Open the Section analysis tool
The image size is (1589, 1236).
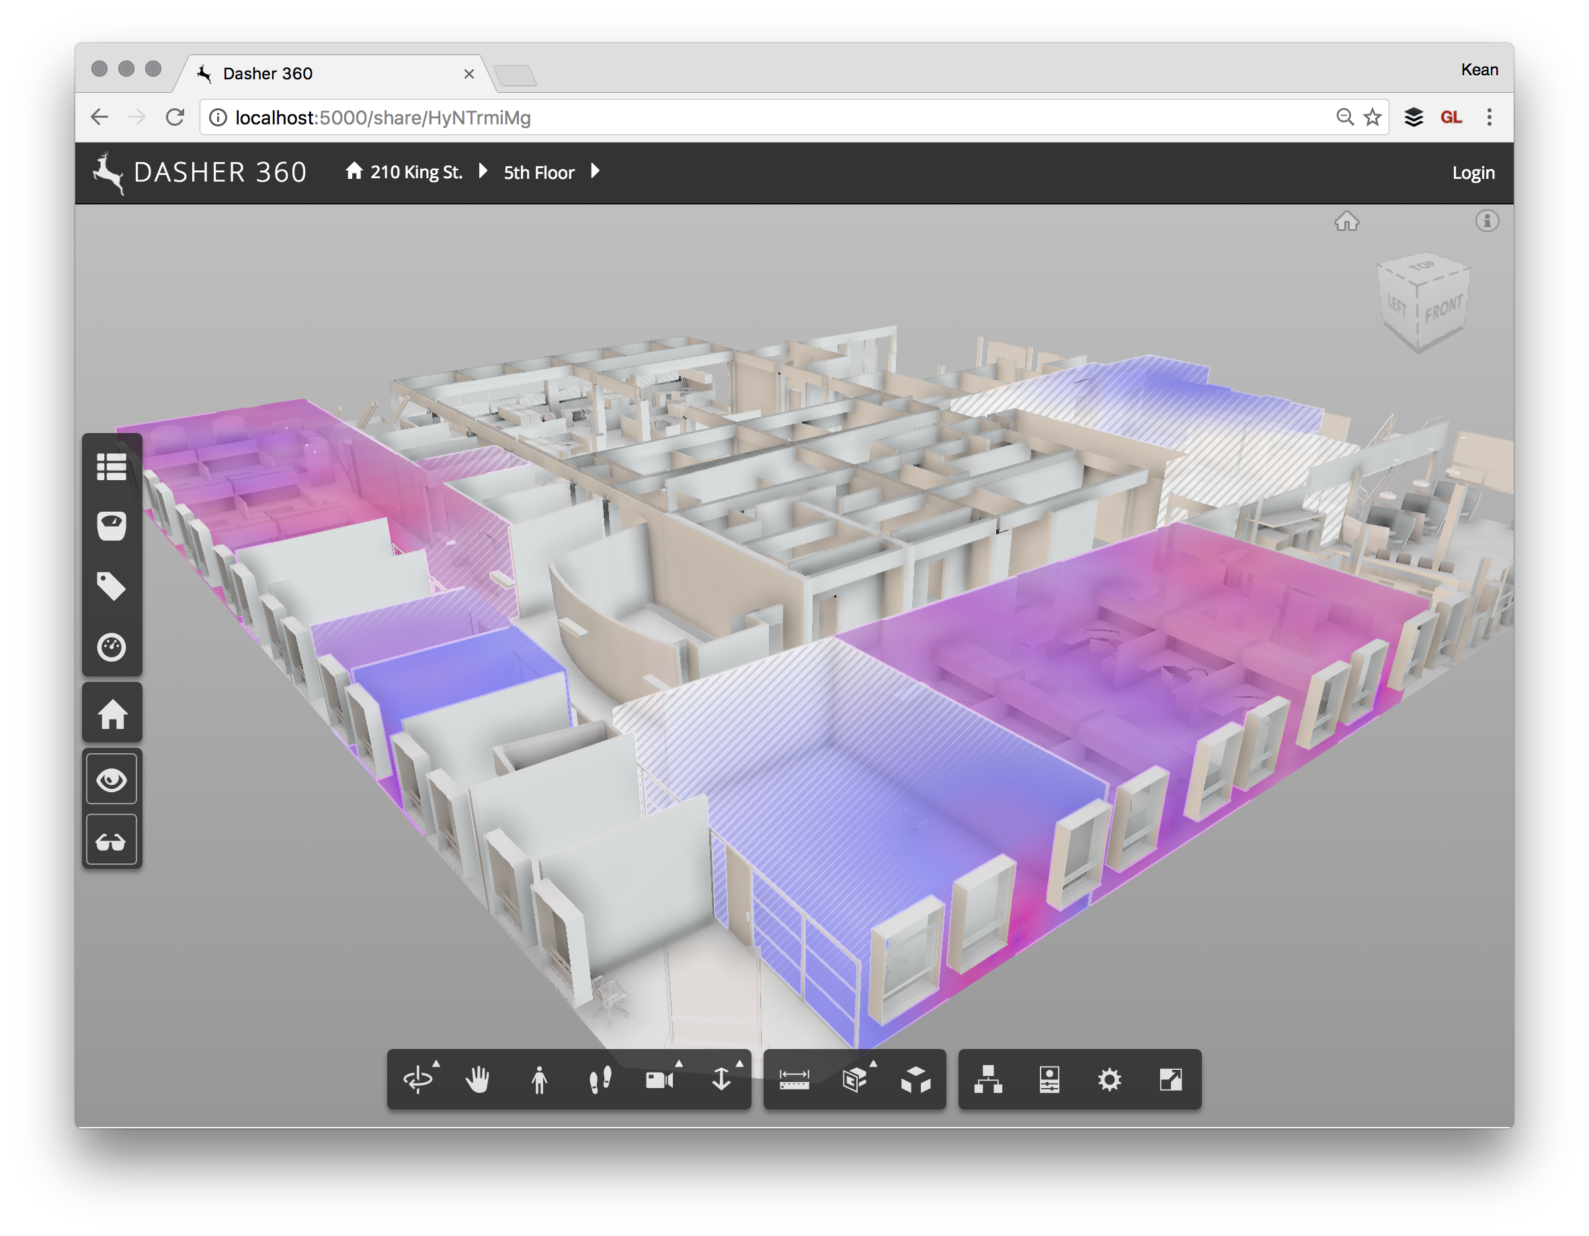(x=855, y=1079)
